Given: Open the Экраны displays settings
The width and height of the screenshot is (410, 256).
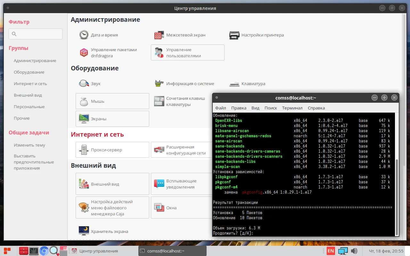Looking at the screenshot, I should point(112,119).
